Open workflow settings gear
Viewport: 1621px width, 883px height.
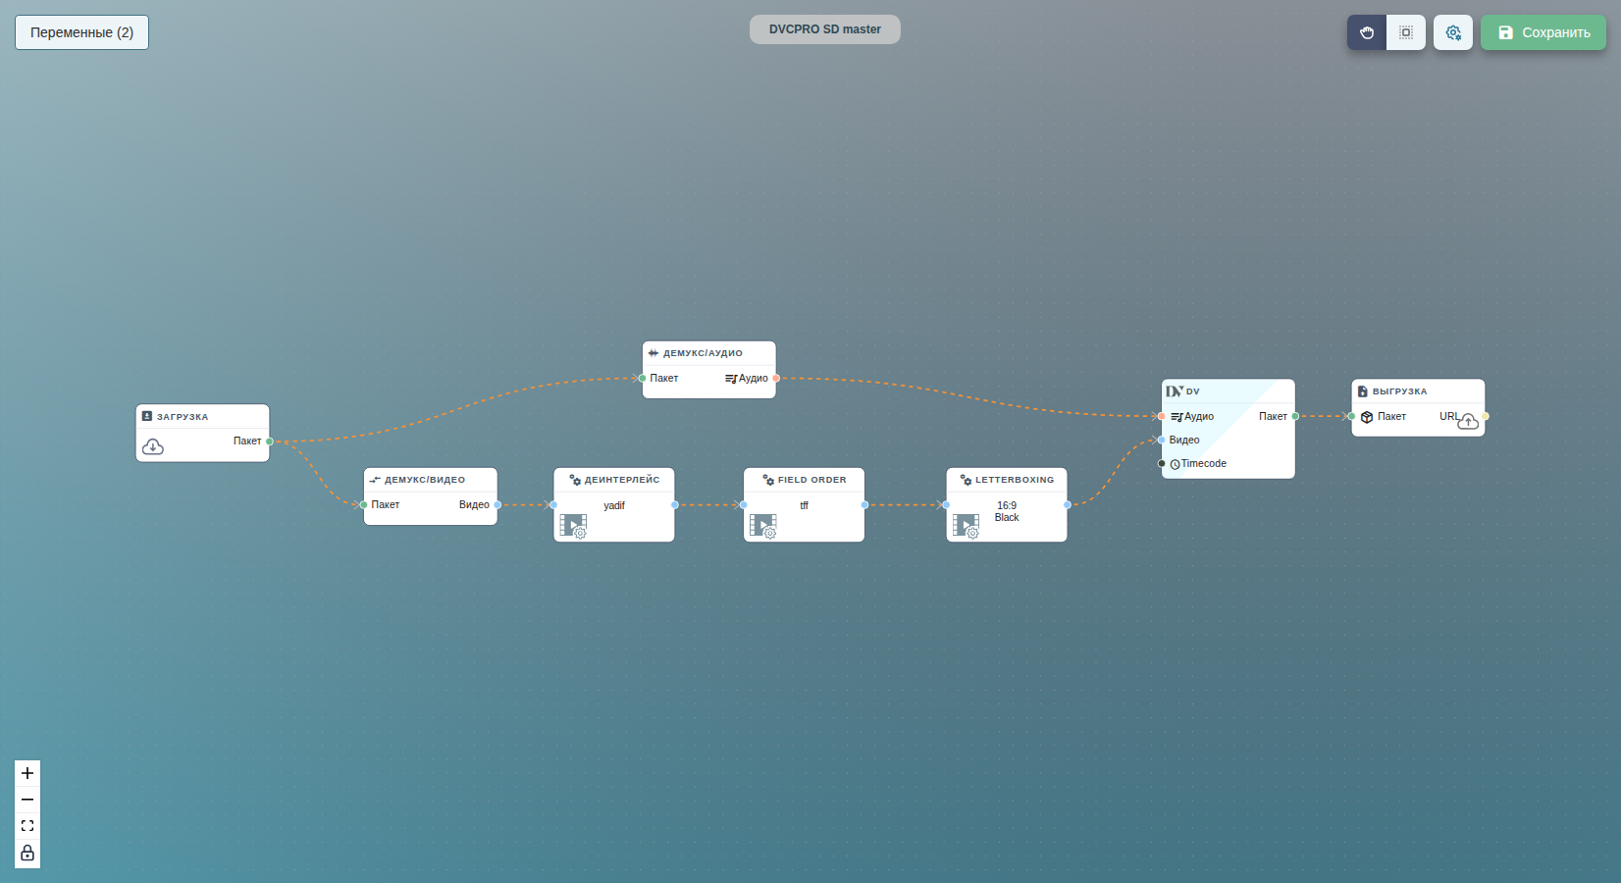[1453, 32]
